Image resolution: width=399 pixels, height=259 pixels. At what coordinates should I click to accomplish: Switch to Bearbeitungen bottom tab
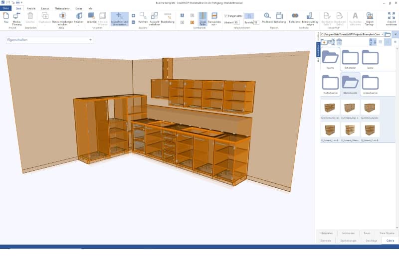pos(348,241)
